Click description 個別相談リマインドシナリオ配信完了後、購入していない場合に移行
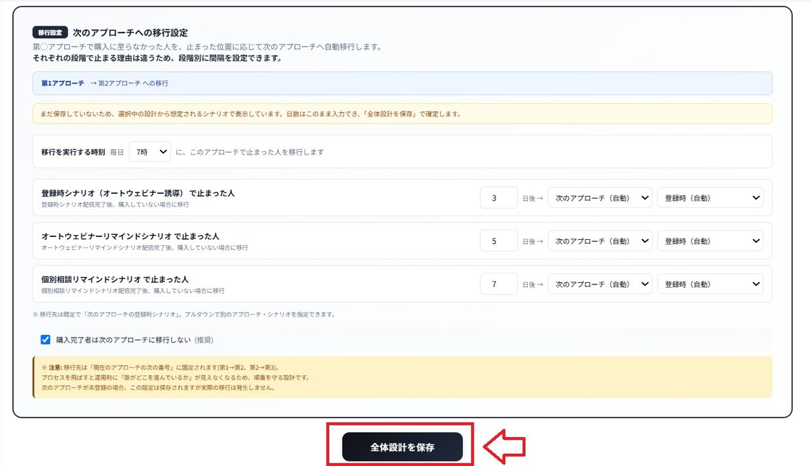 point(132,290)
